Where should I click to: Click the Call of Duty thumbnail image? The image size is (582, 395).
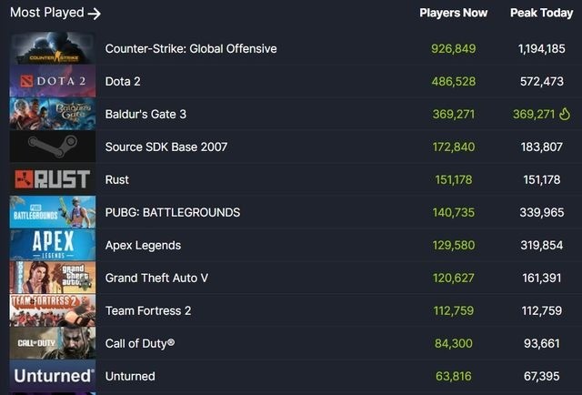pos(53,343)
